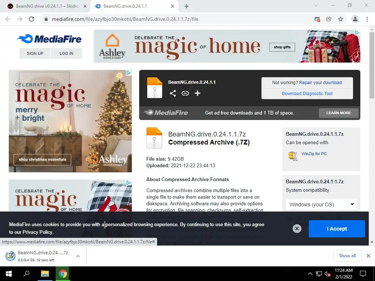Go back with the browser back arrow

tap(8, 19)
